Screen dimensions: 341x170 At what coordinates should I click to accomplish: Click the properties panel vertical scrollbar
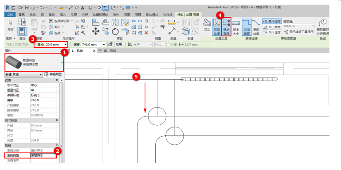(x=61, y=122)
